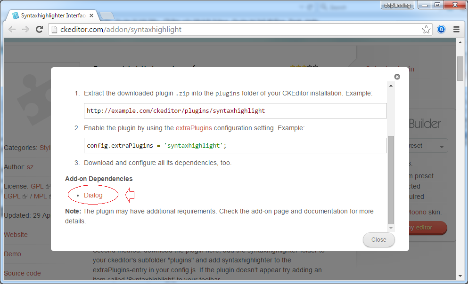Open a new browser tab
The image size is (468, 284).
(x=107, y=16)
